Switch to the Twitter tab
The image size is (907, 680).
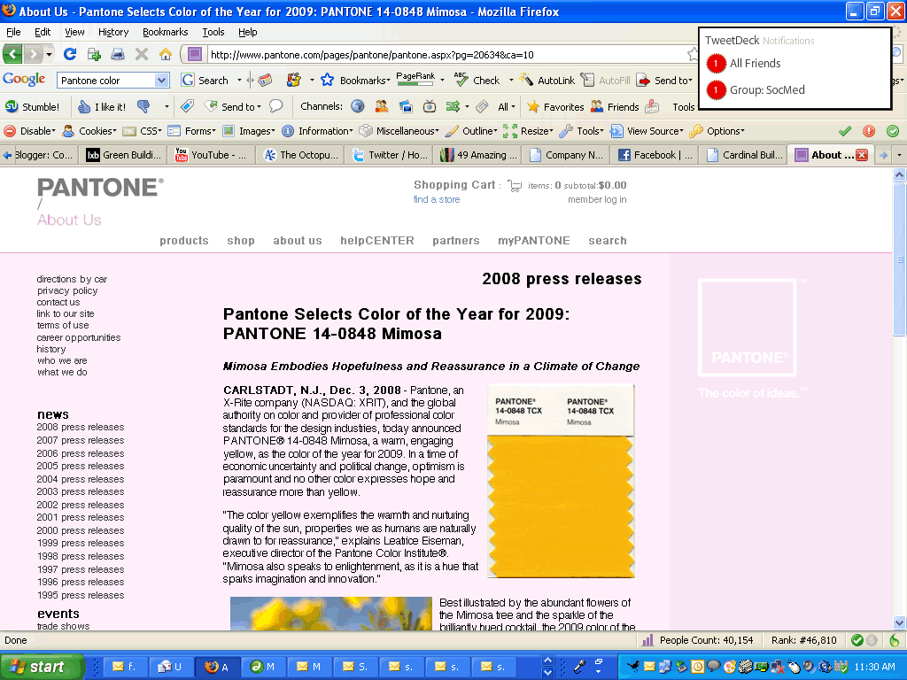[390, 155]
